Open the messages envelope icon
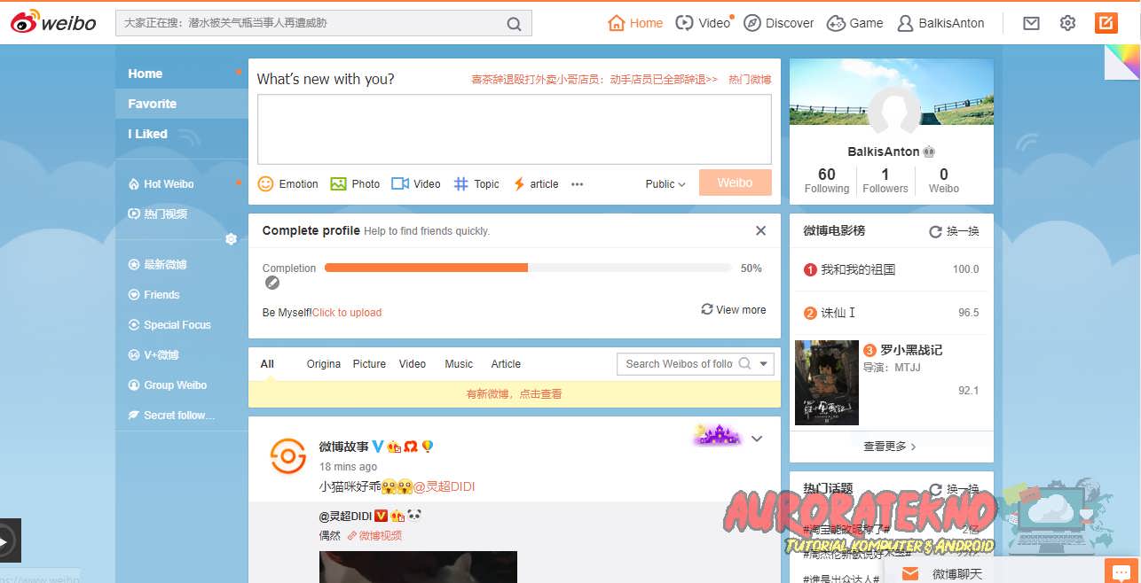The image size is (1141, 583). point(1031,23)
